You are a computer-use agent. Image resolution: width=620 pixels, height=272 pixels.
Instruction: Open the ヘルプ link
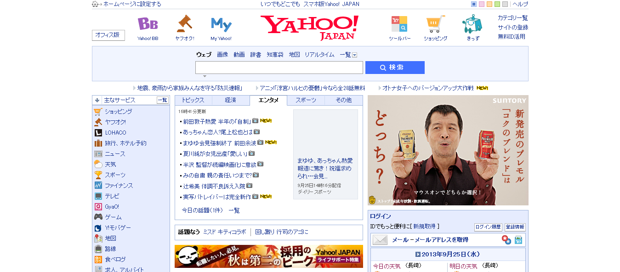(520, 4)
